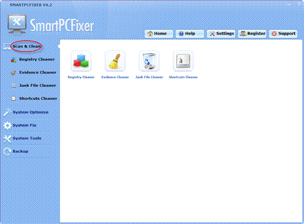
Task: Click the small cubes icon beside sidebar Registry Cleaner
Action: pos(14,60)
